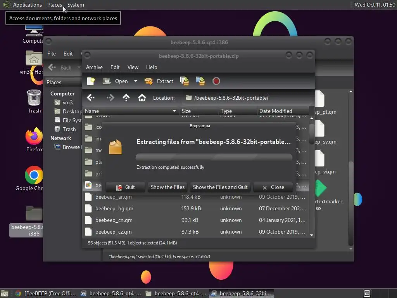397x298 pixels.
Task: Go back using Engrampa back arrow
Action: [x=91, y=97]
